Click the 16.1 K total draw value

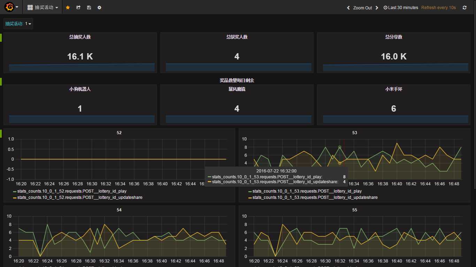coord(80,57)
